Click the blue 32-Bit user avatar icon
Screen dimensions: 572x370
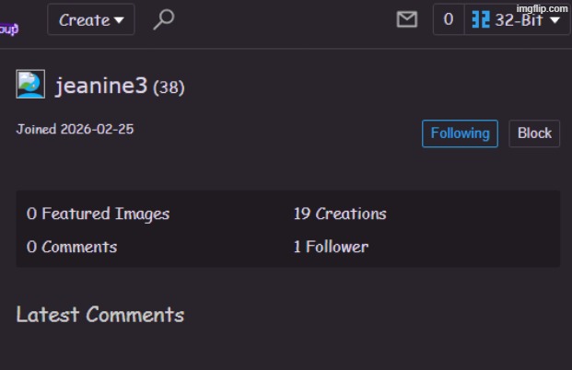(x=481, y=19)
